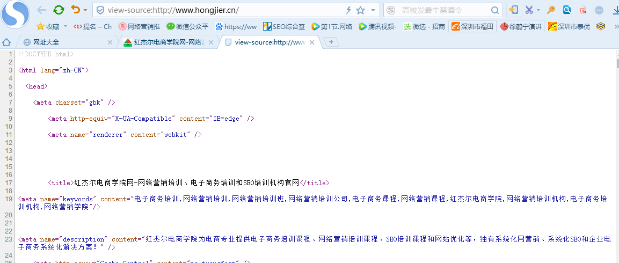Viewport: 619px width, 263px height.
Task: Expand the 收藏 favorites dropdown arrow
Action: 65,26
